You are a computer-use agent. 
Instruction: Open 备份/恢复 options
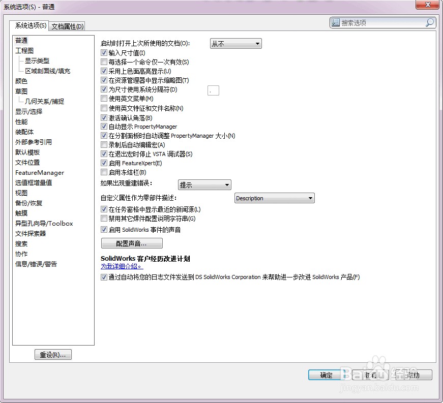[28, 203]
